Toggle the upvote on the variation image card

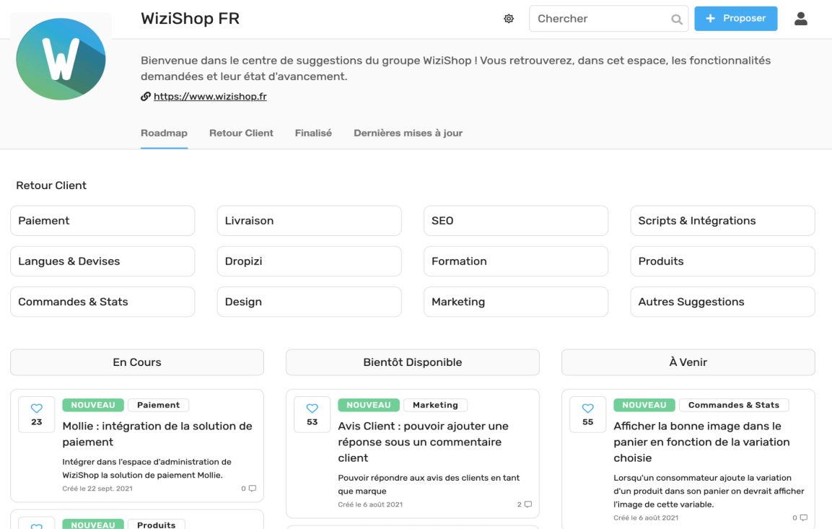(587, 408)
